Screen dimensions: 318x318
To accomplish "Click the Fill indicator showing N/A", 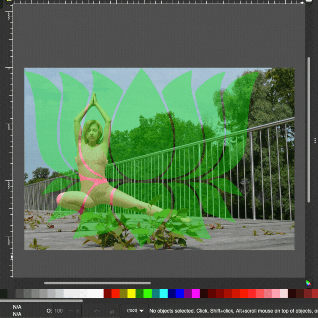I will [x=17, y=307].
